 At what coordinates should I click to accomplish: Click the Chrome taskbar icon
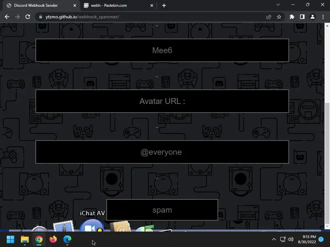(39, 239)
